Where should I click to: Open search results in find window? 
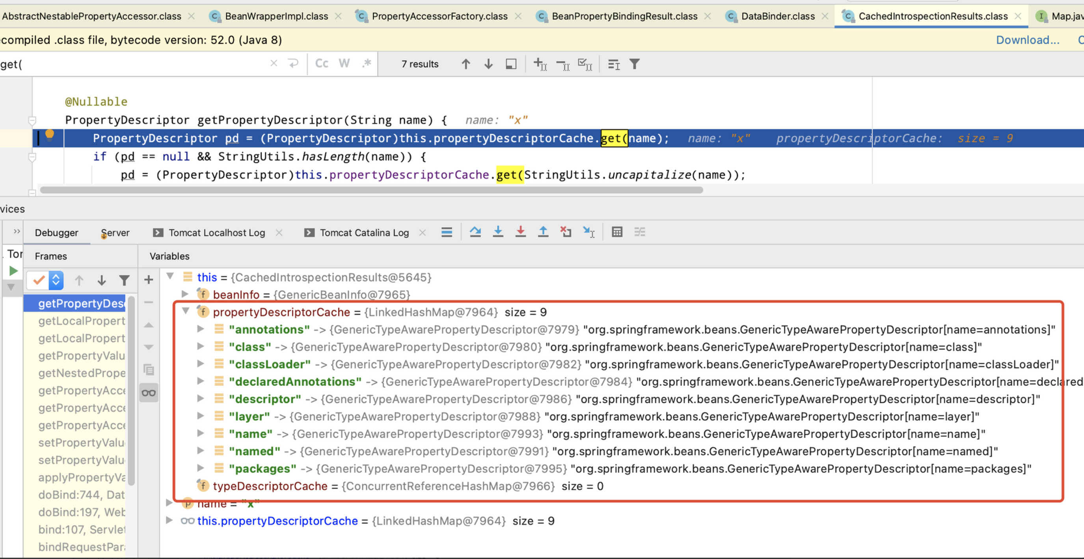click(x=511, y=64)
